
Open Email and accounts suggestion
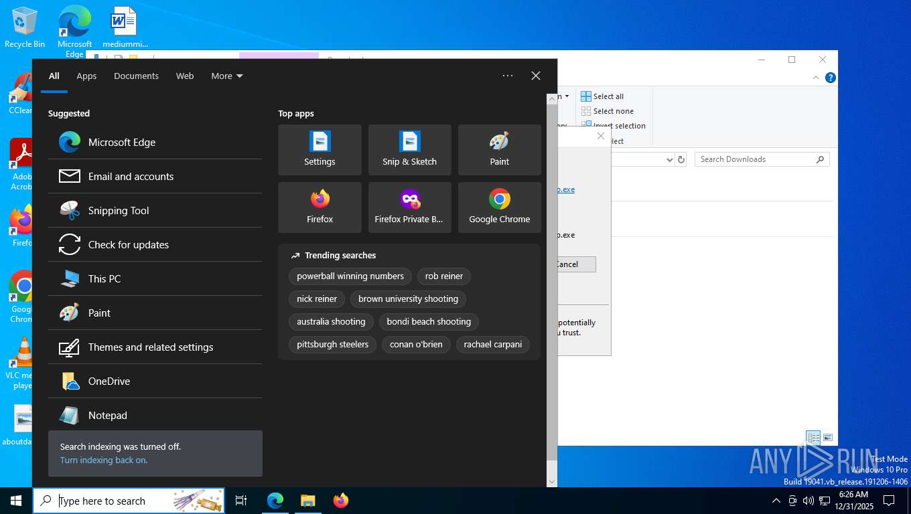(155, 176)
